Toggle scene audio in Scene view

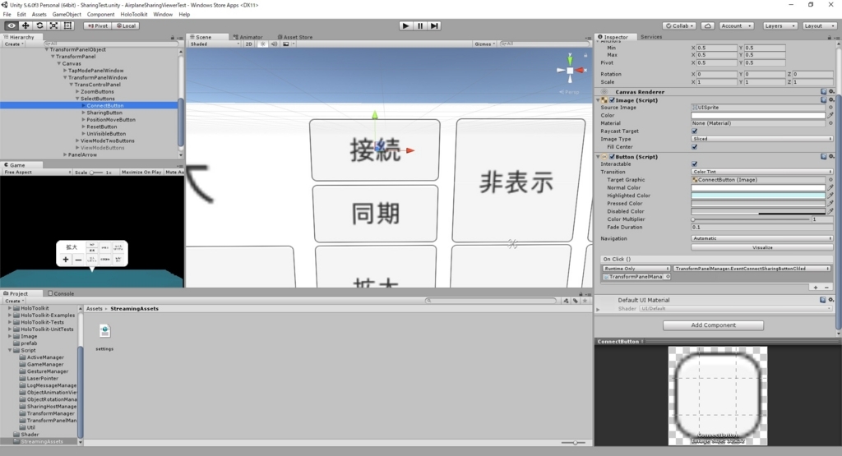point(274,44)
